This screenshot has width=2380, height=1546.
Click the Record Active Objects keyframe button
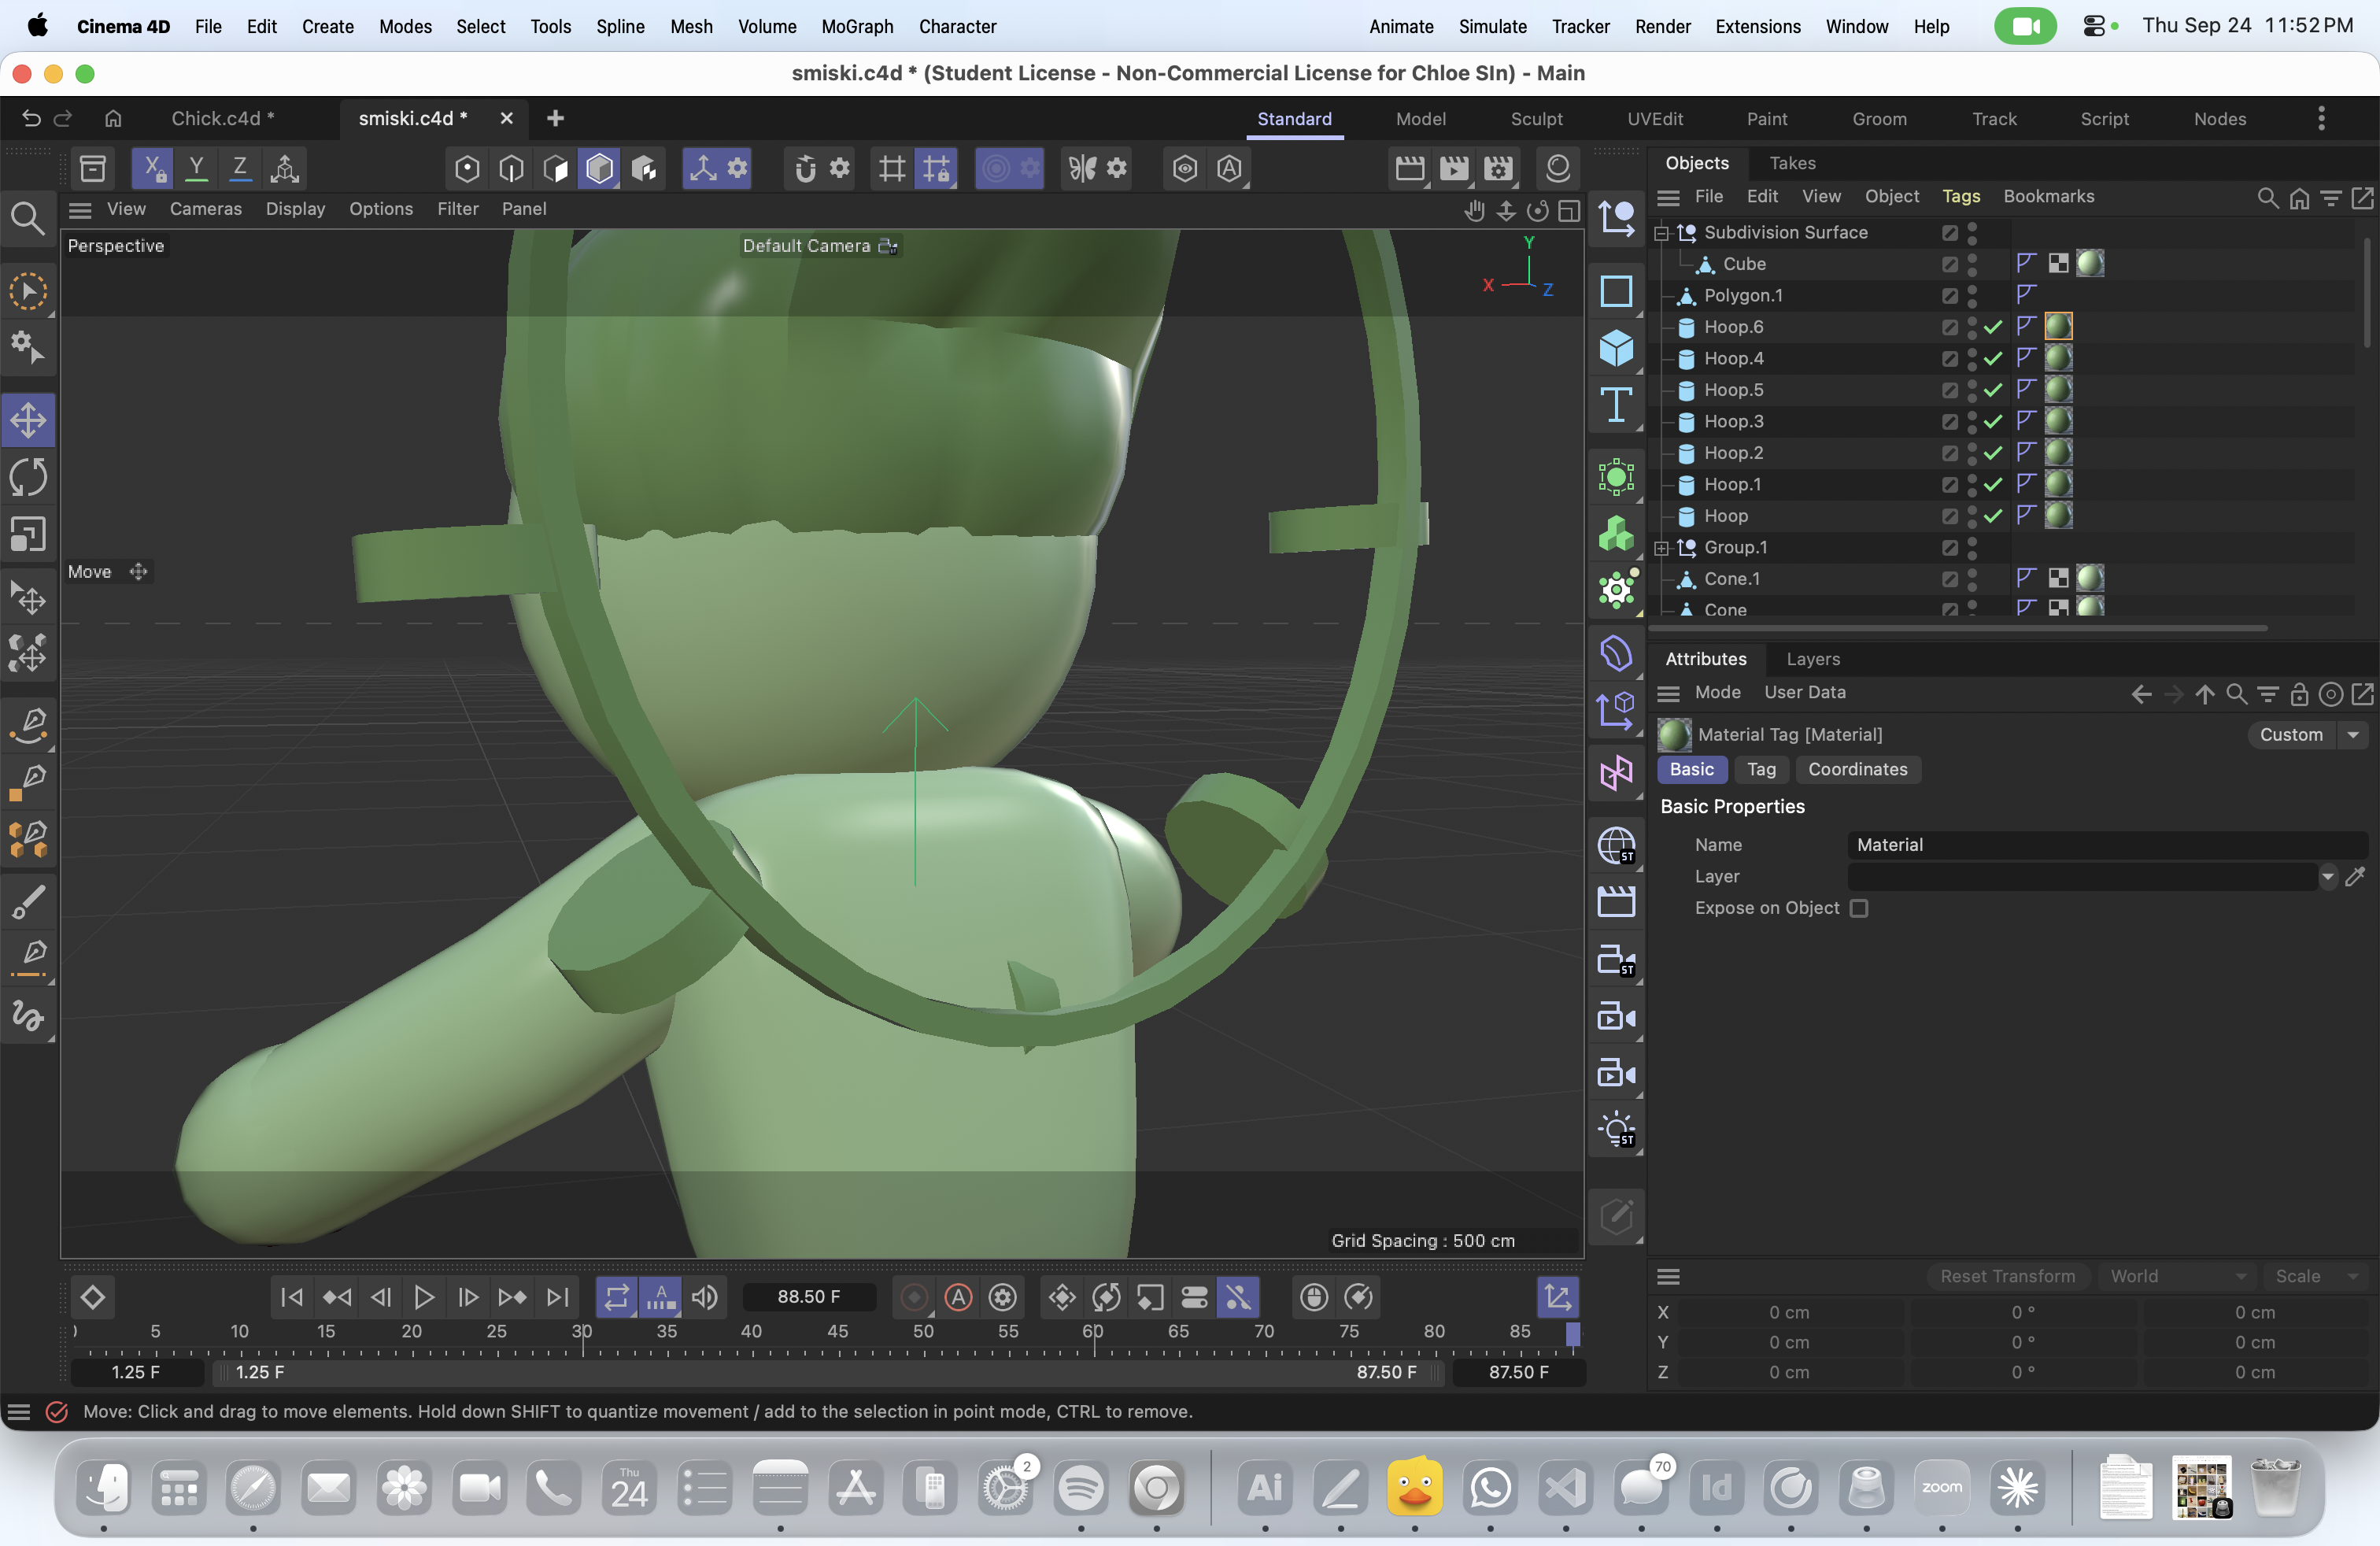point(914,1297)
